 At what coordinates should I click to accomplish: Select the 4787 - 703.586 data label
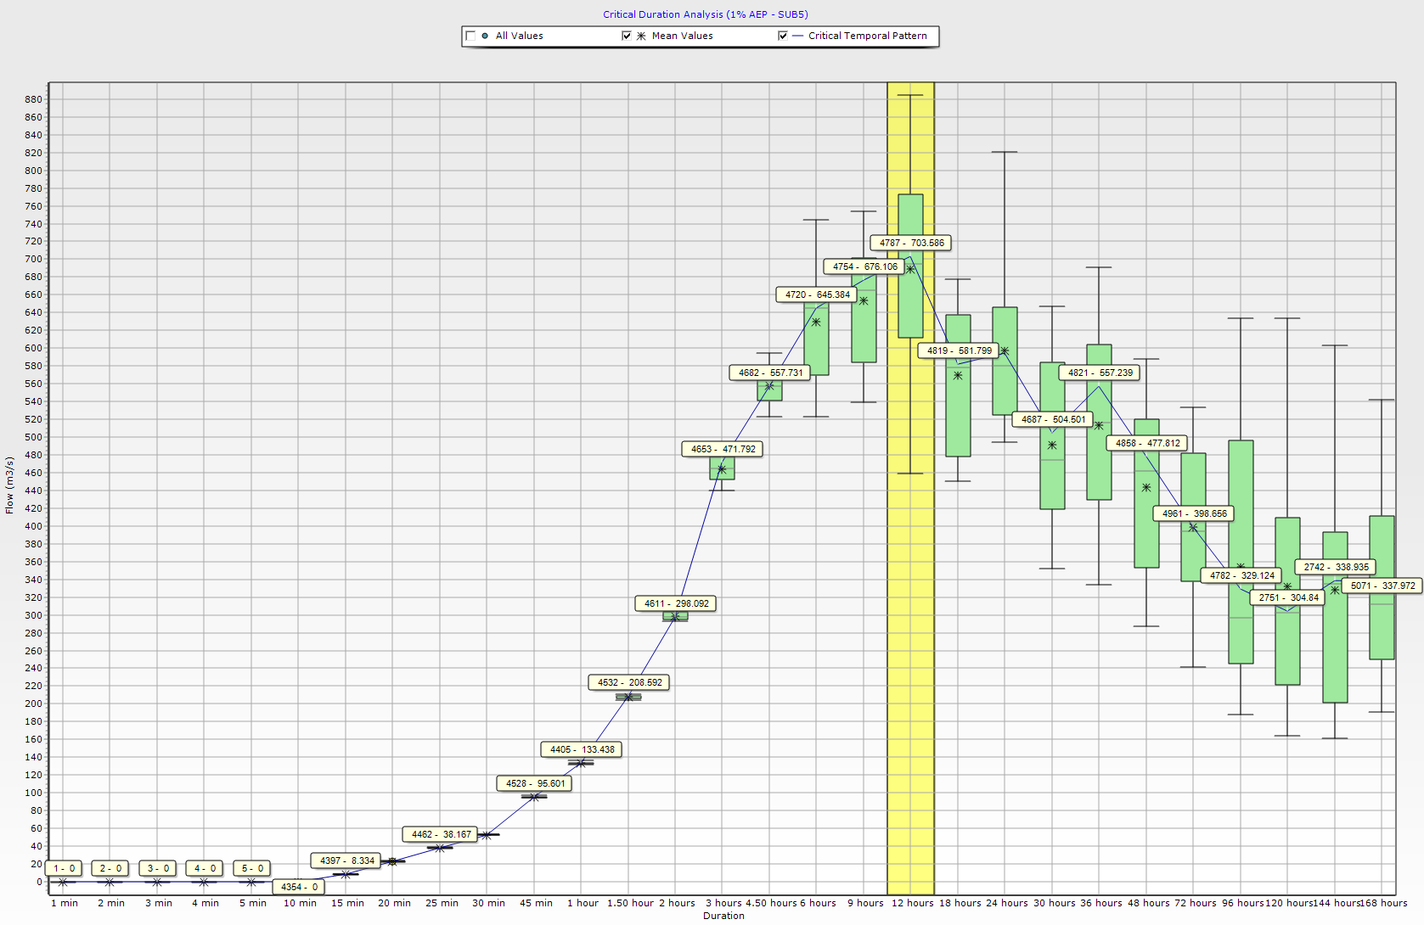(911, 243)
